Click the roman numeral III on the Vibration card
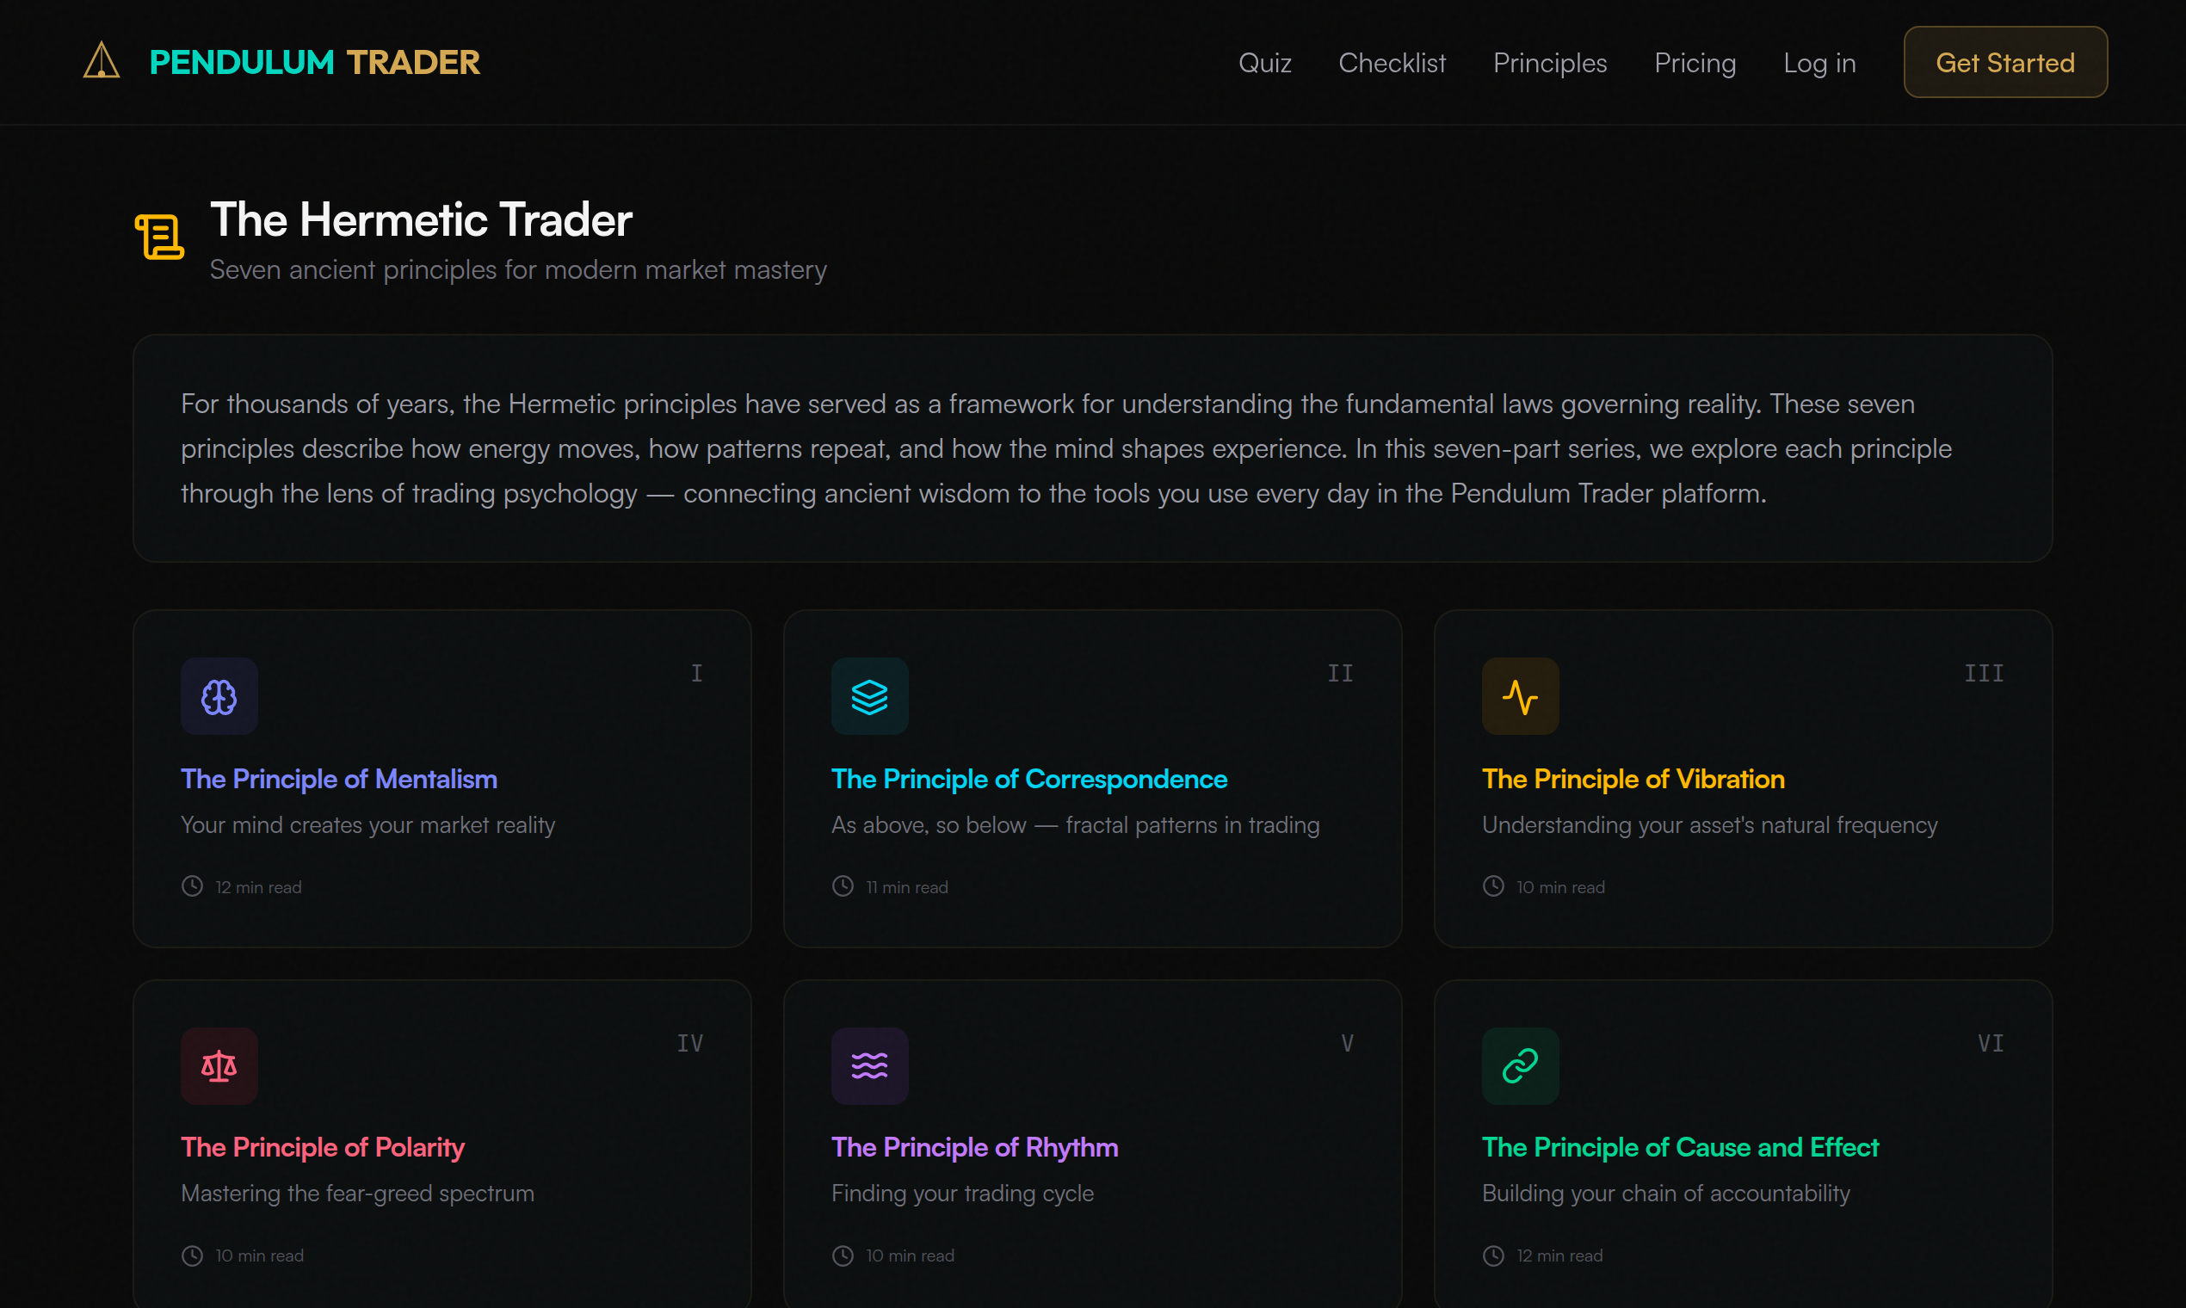 pos(1984,673)
